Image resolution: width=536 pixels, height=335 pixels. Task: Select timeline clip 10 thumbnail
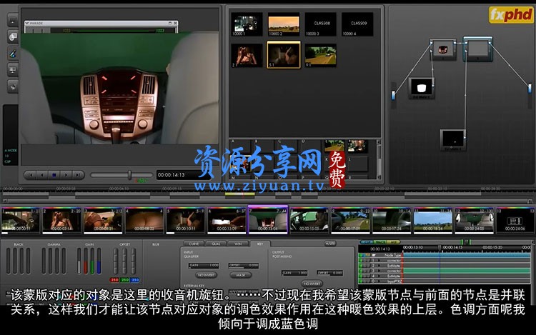point(392,221)
